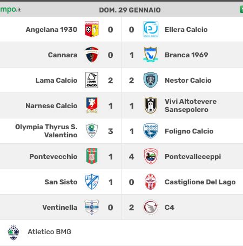Click the Ventinella team name
This screenshot has width=243, height=246.
click(x=60, y=207)
